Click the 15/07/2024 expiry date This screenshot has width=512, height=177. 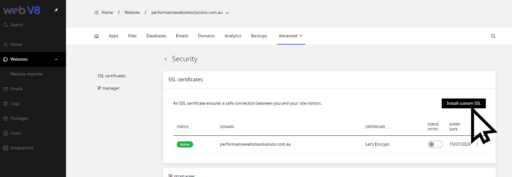coord(460,144)
